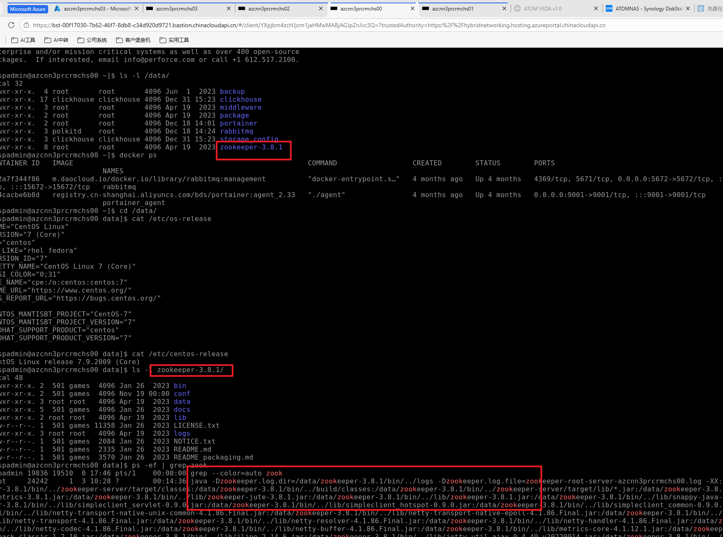Close the ATOMNAS Synology tab
The height and width of the screenshot is (537, 723).
pyautogui.click(x=688, y=8)
